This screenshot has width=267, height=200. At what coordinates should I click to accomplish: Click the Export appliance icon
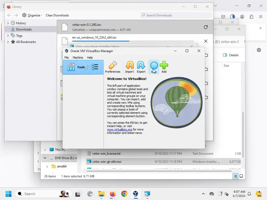(141, 67)
